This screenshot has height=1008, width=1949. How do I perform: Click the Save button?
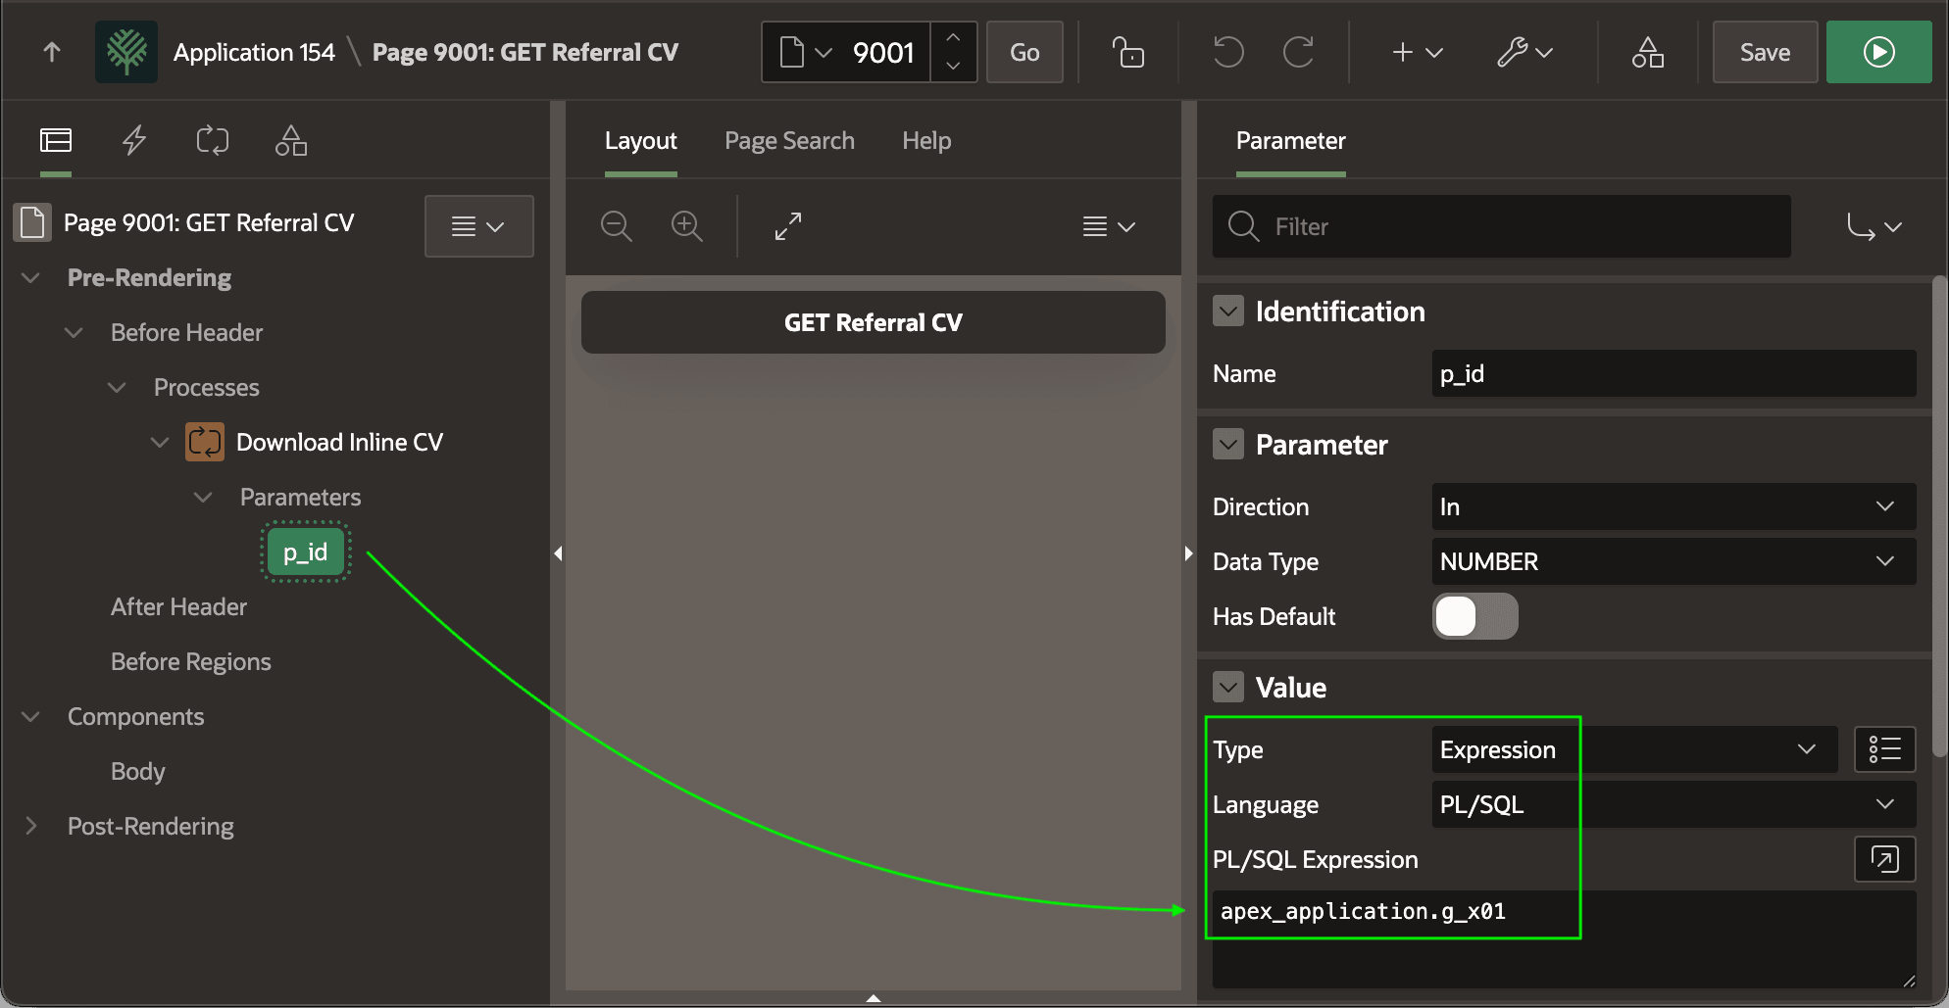(1765, 52)
